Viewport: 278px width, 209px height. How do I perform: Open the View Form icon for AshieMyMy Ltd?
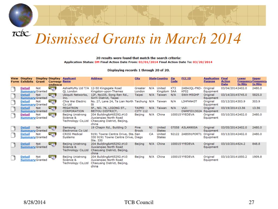pos(13,89)
